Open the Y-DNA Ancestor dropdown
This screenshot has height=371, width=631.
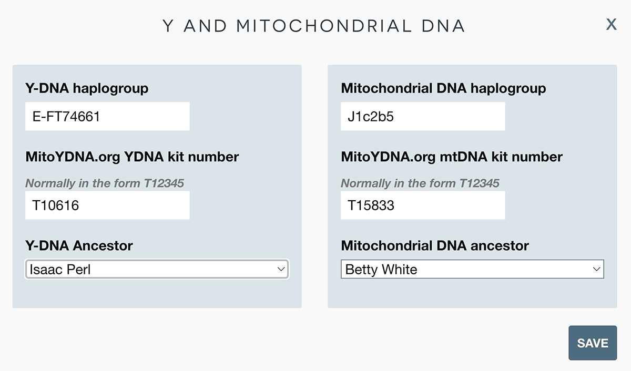[156, 269]
